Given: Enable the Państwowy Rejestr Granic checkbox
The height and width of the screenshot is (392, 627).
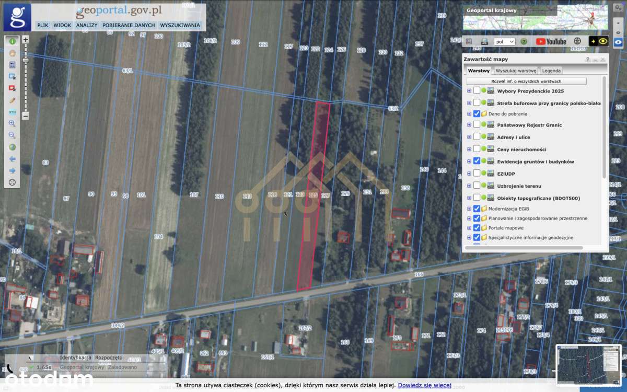Looking at the screenshot, I should [477, 124].
